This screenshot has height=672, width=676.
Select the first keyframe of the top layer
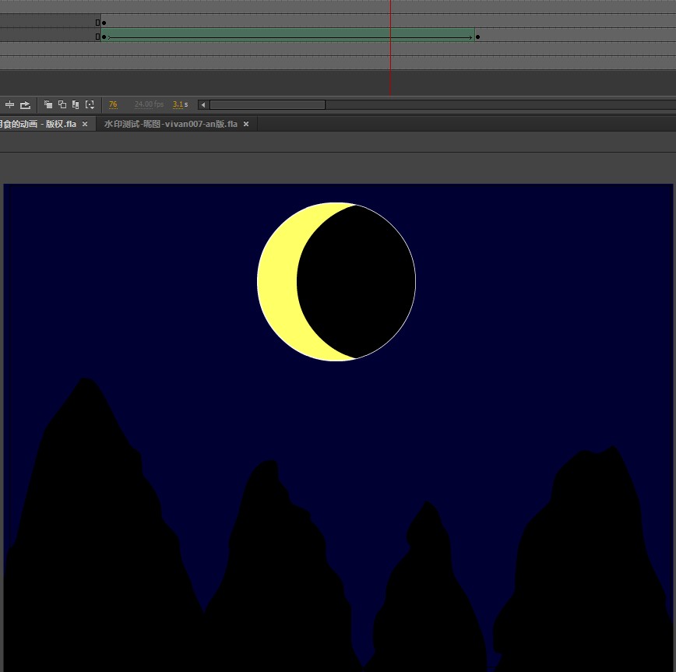104,23
